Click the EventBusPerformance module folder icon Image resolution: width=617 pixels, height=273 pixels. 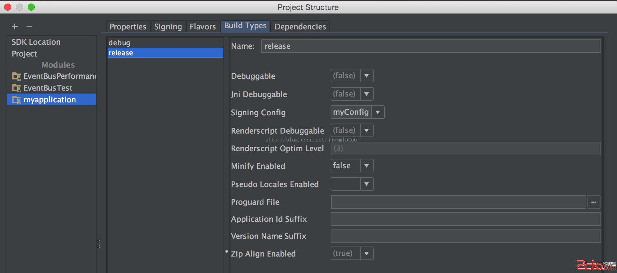pyautogui.click(x=17, y=76)
